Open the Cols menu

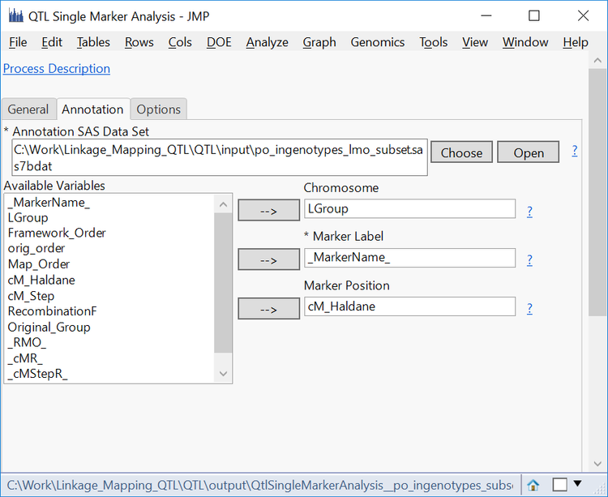(x=180, y=42)
